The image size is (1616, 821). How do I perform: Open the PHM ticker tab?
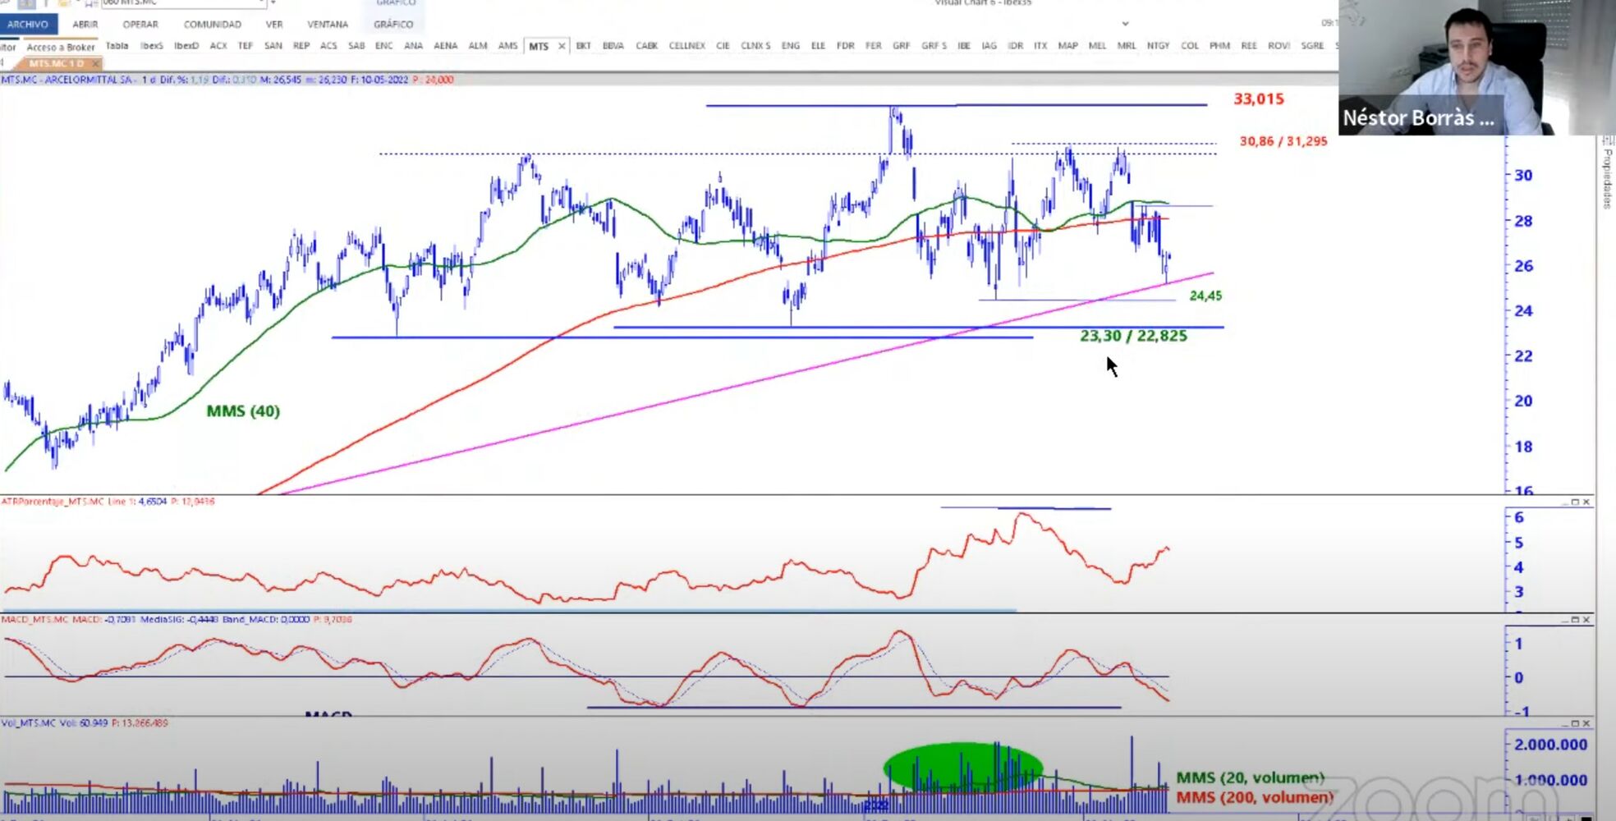1220,46
